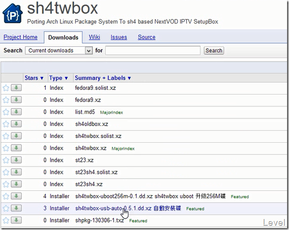Open shpkg-130306-1.txz file link
Viewport: 289px width, 230px height.
(x=100, y=220)
